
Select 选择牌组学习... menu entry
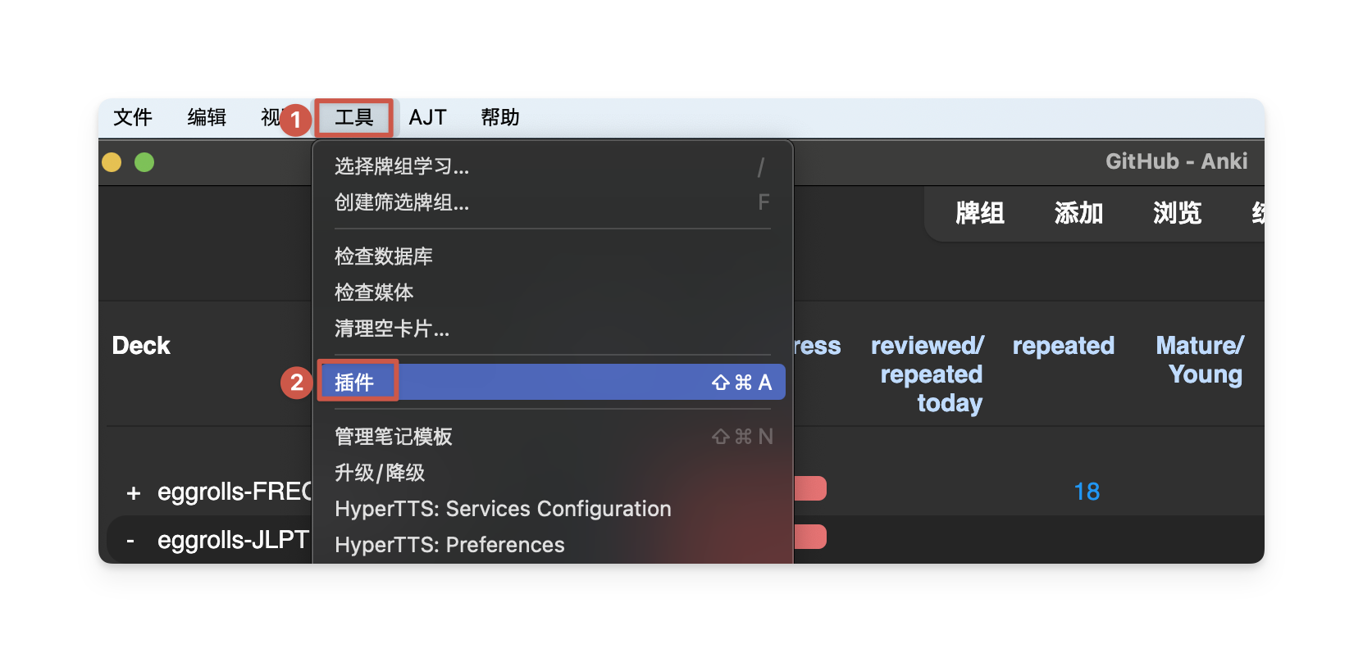click(402, 166)
